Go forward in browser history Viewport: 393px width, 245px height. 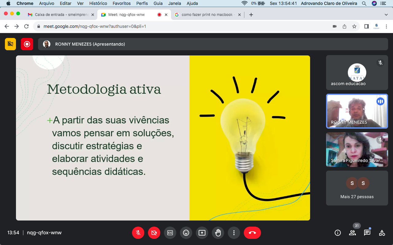(17, 26)
